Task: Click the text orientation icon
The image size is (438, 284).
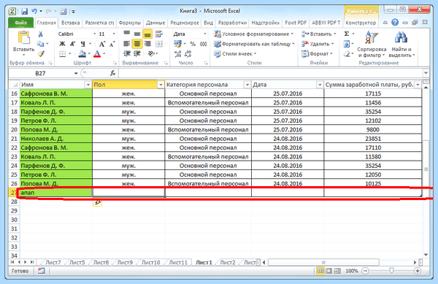Action: pyautogui.click(x=151, y=53)
